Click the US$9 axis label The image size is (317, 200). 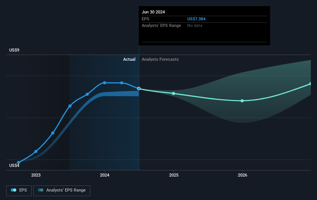click(x=14, y=50)
